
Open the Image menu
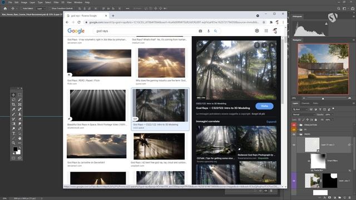click(x=24, y=2)
